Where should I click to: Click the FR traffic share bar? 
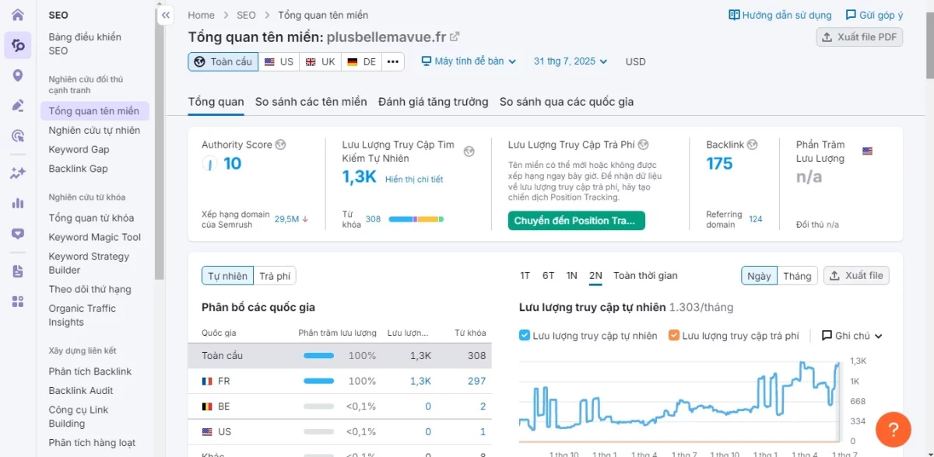click(318, 381)
